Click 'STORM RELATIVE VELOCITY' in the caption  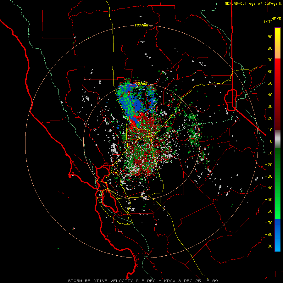tap(100, 281)
